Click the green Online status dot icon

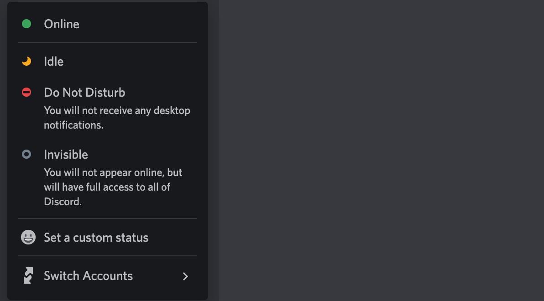(x=26, y=24)
